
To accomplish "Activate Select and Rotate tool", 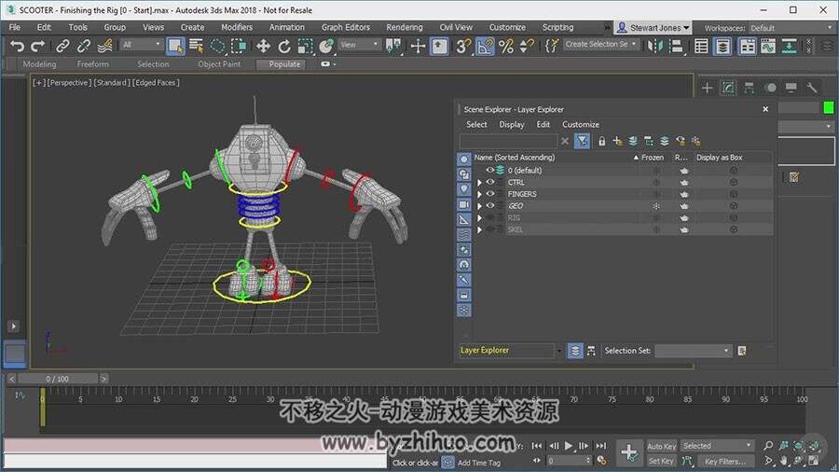I will (284, 47).
